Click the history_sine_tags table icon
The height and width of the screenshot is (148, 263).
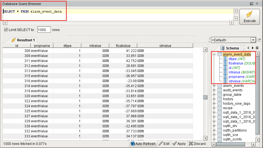point(220,104)
